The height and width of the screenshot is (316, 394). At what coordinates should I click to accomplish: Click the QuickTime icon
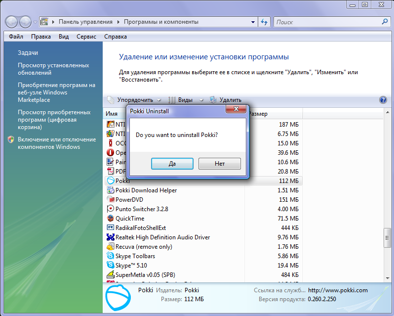click(x=110, y=218)
